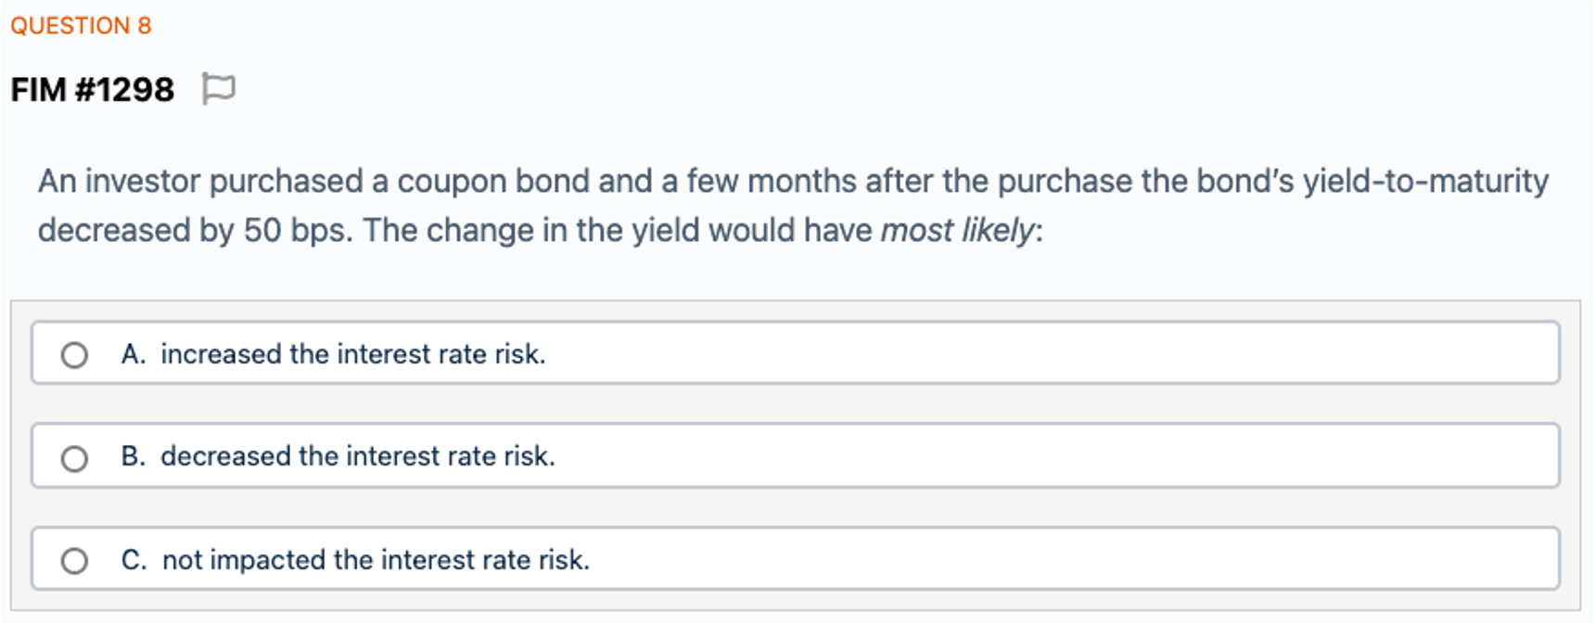Click 'not impacted the interest rate risk' text
This screenshot has width=1595, height=623.
[x=376, y=560]
